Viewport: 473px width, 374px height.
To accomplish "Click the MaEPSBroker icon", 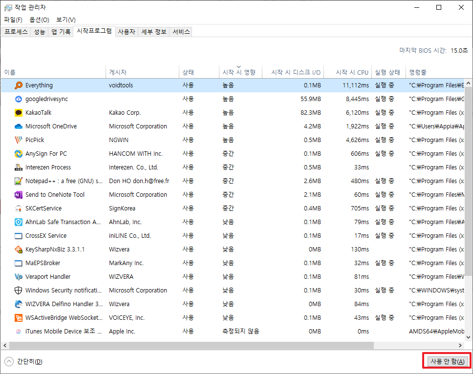I will pyautogui.click(x=19, y=263).
